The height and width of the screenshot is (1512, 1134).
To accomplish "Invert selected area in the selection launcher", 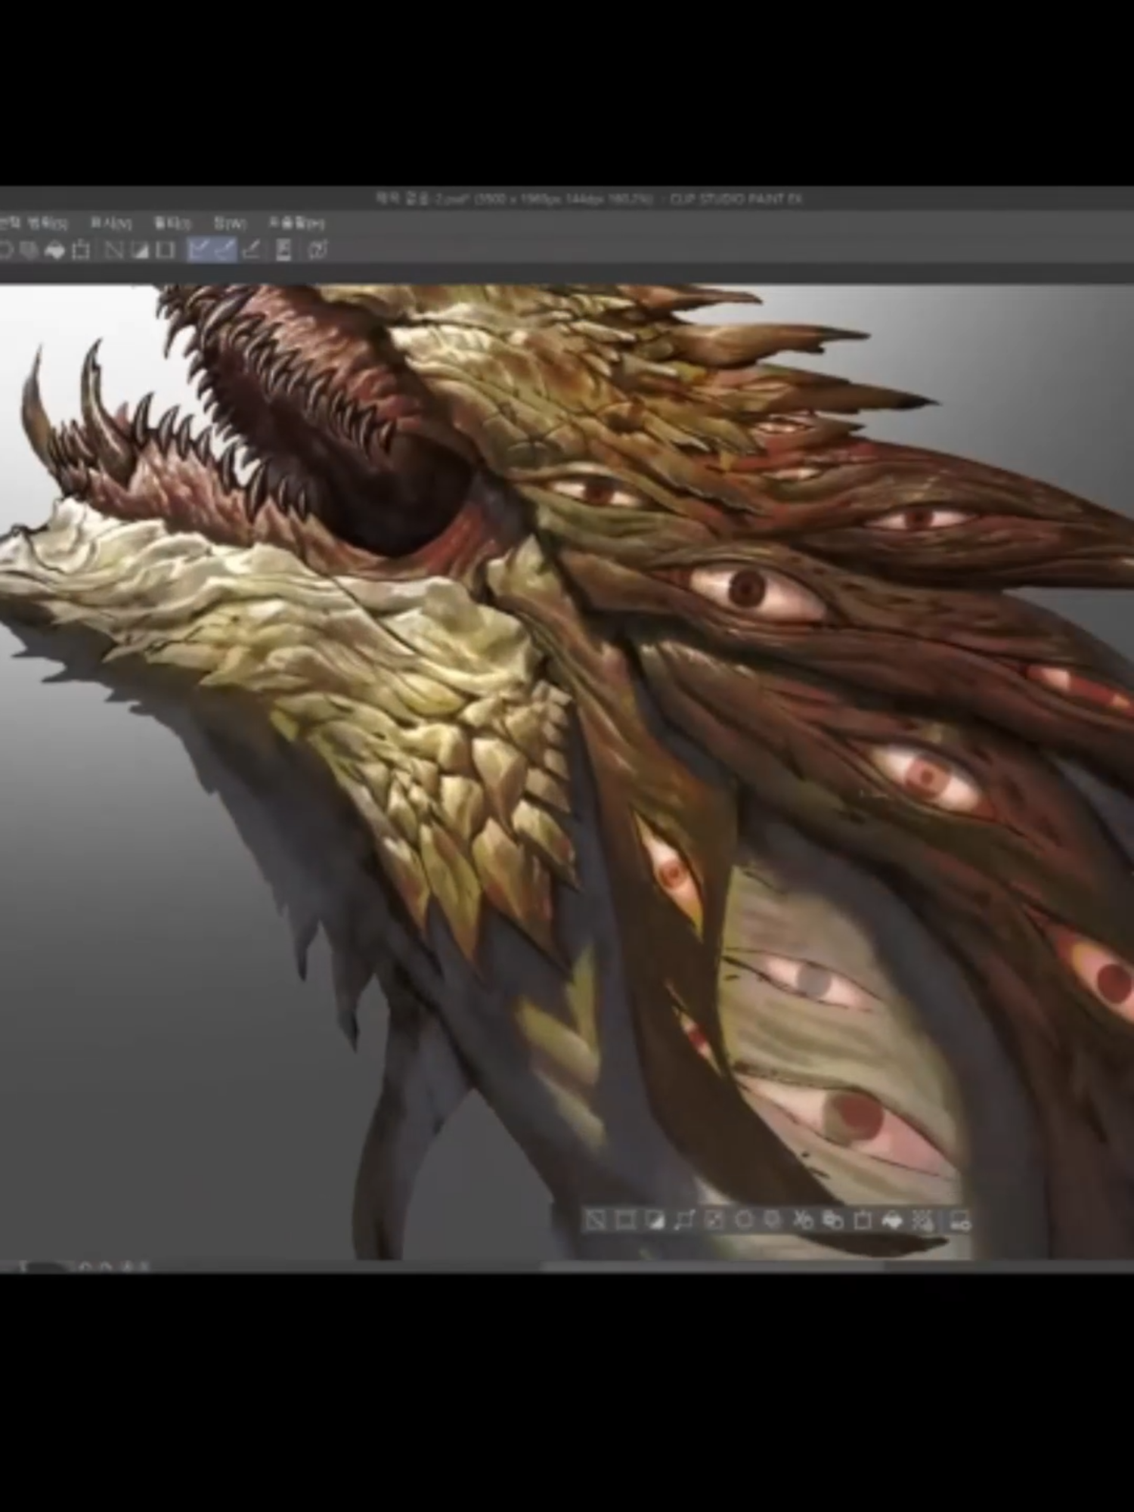I will click(x=655, y=1220).
